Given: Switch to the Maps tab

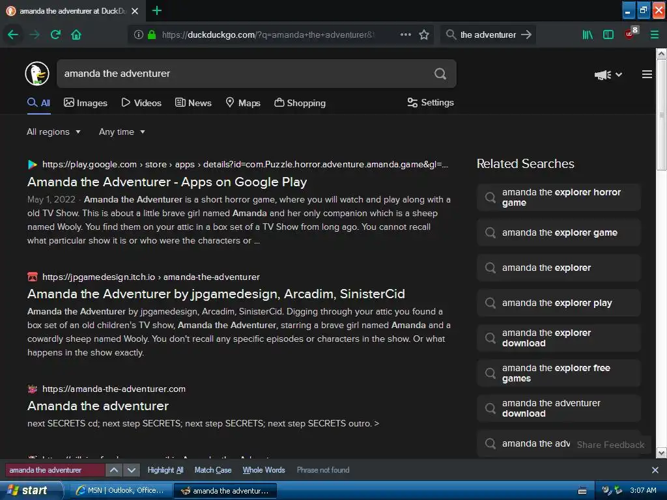Looking at the screenshot, I should (x=243, y=103).
